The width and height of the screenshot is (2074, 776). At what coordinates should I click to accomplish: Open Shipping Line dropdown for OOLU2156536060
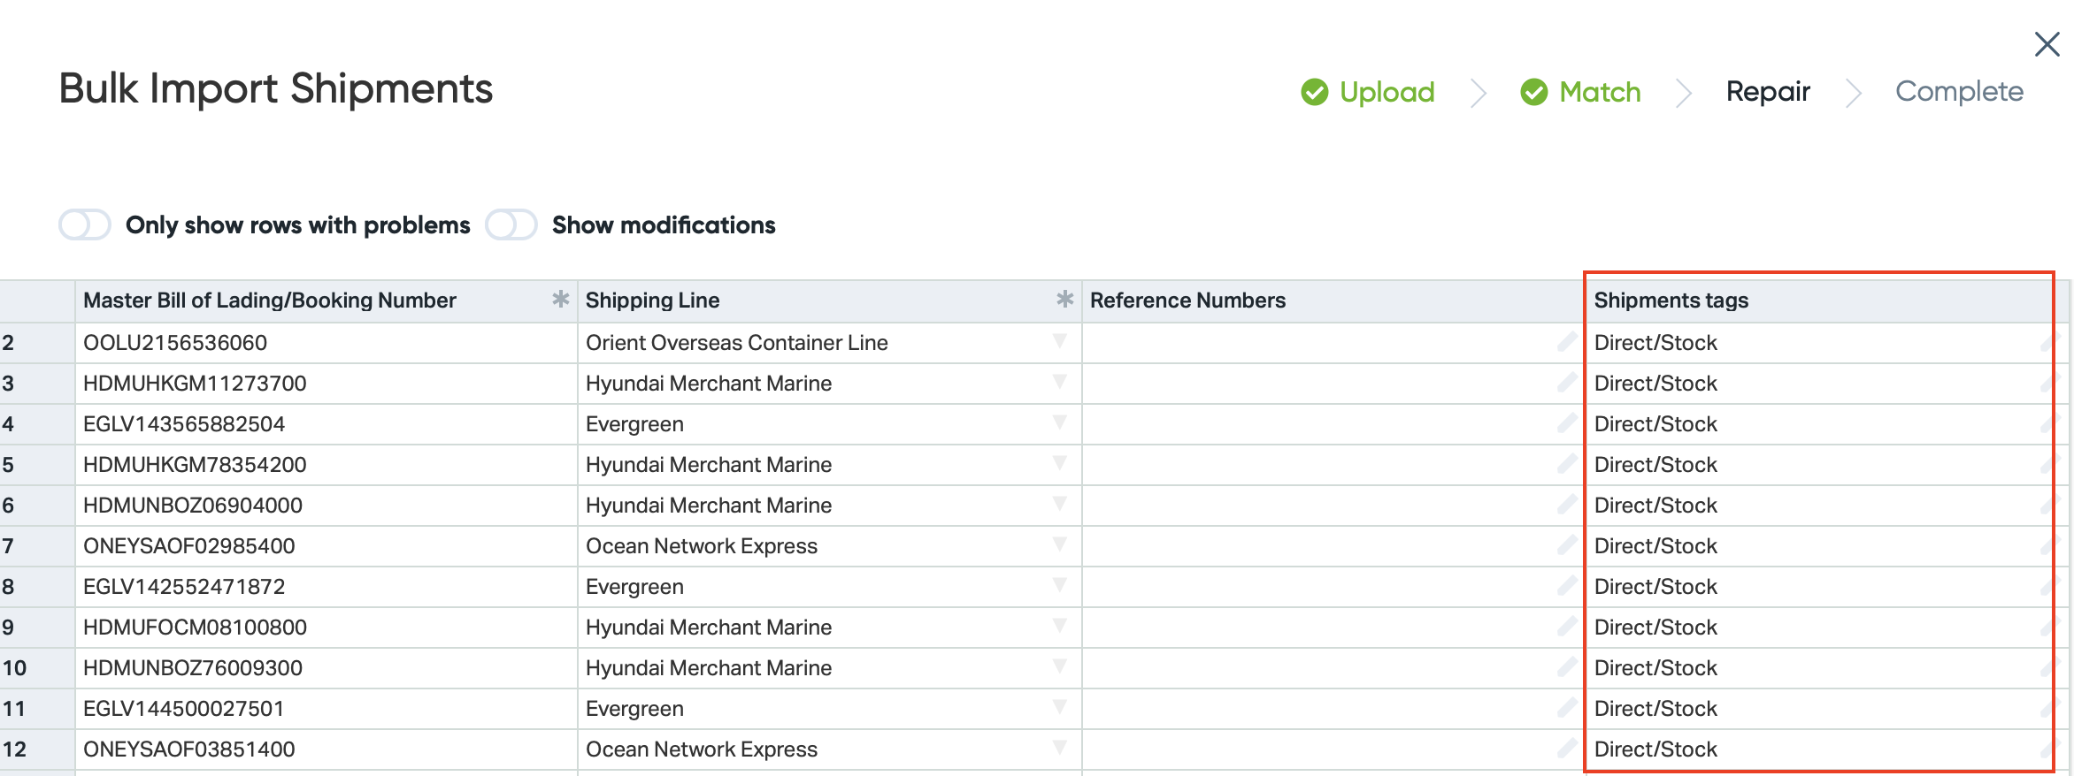1059,341
